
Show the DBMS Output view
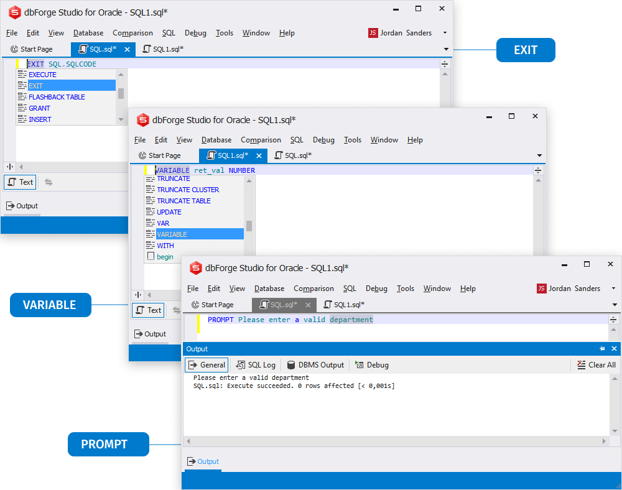coord(315,365)
